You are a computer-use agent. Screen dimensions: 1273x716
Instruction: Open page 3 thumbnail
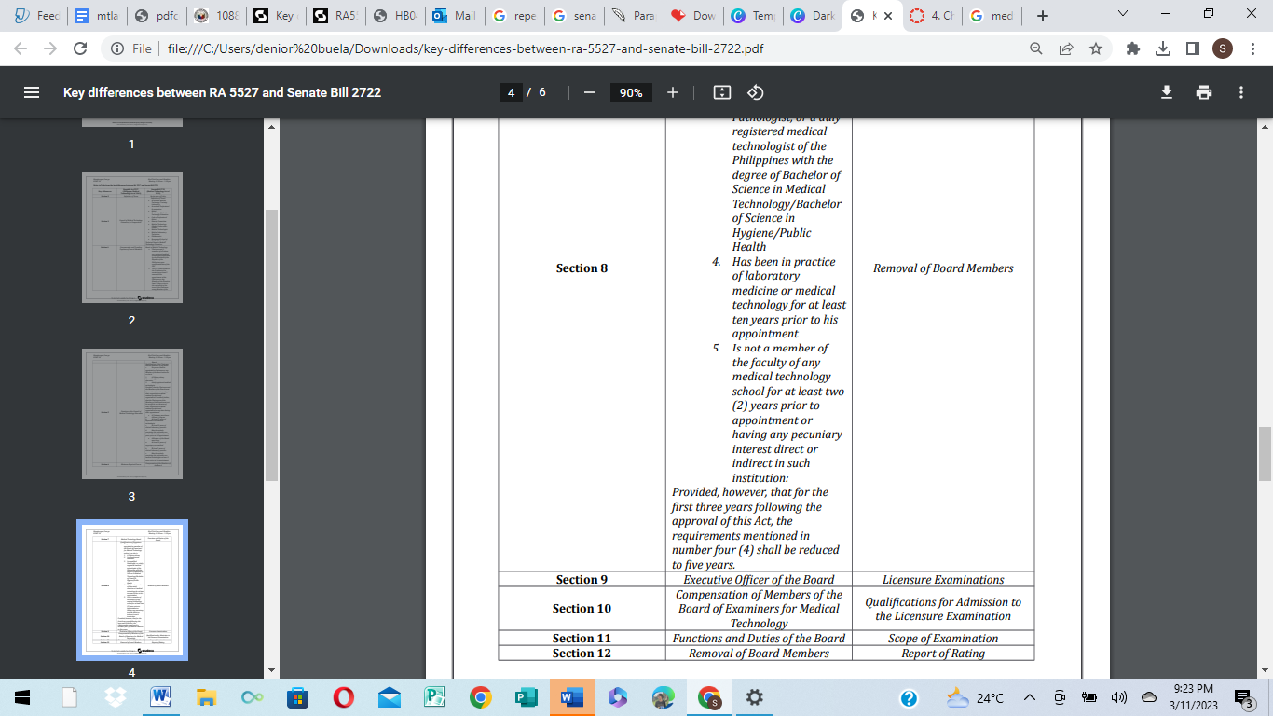pos(131,414)
